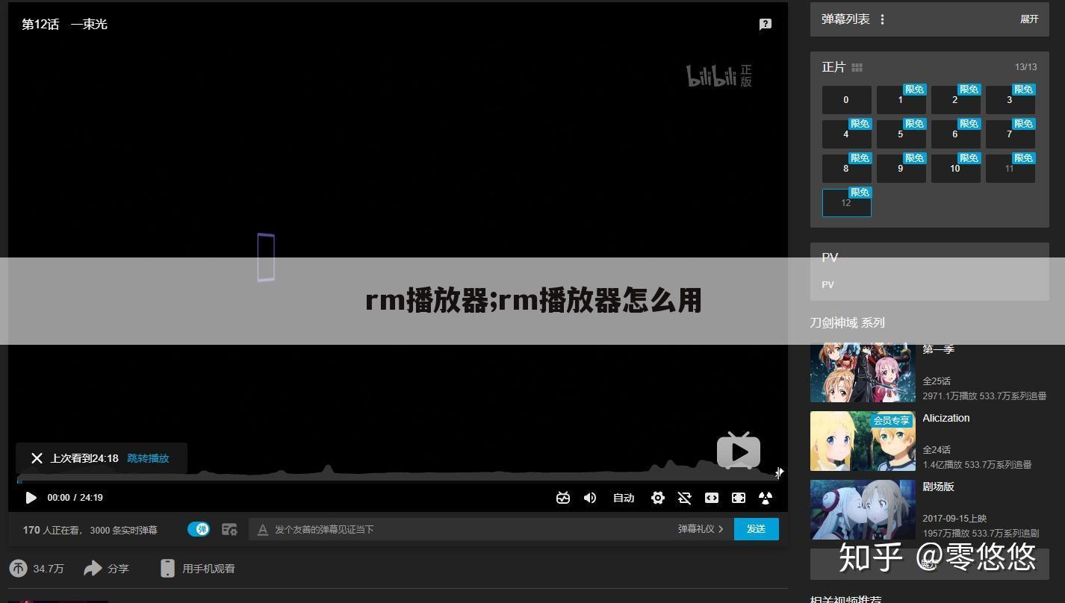Open the PV entry in the PV section
The height and width of the screenshot is (603, 1065).
pyautogui.click(x=828, y=285)
